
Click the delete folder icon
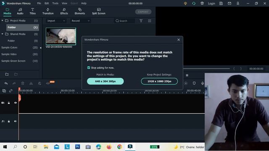(x=16, y=74)
